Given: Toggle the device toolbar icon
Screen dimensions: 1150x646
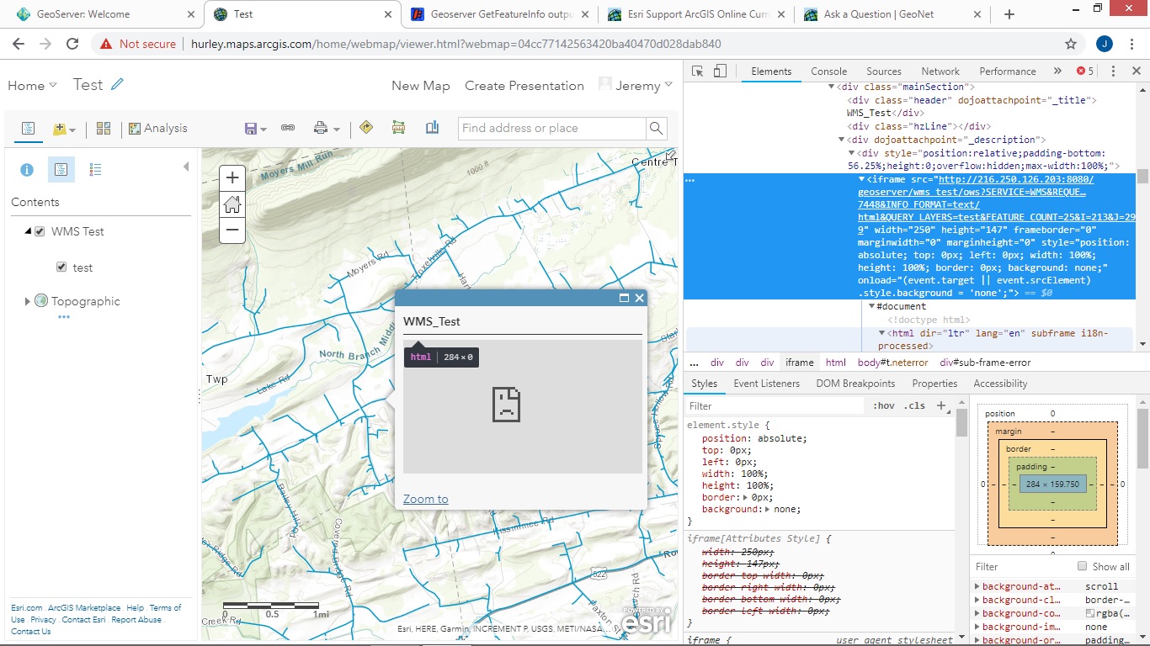Looking at the screenshot, I should (720, 71).
